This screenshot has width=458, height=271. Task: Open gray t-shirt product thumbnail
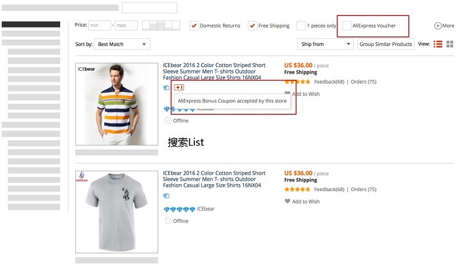pyautogui.click(x=117, y=212)
